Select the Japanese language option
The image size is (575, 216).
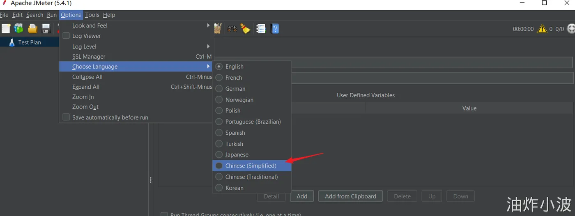coord(252,155)
